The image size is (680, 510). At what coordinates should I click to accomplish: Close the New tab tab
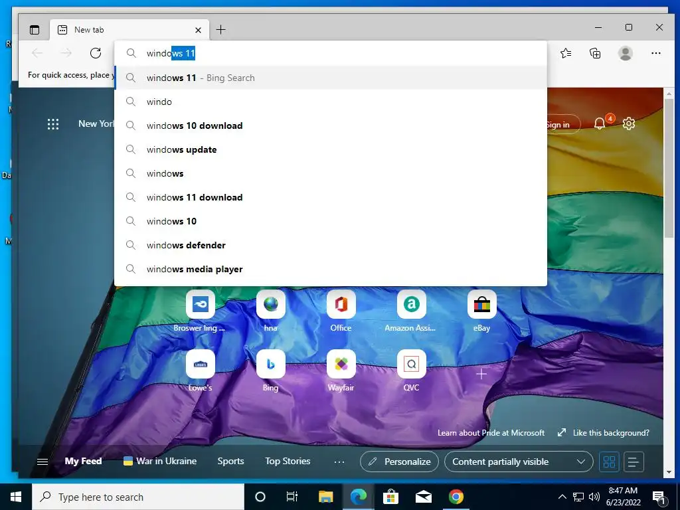(x=198, y=30)
